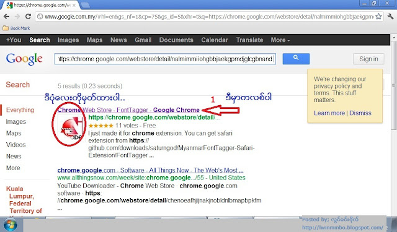This screenshot has height=232, width=397.
Task: Open a new tab
Action: coord(85,5)
